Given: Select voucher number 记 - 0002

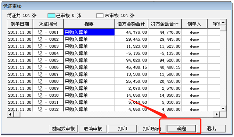Looking at the screenshot, I should pyautogui.click(x=48, y=39).
